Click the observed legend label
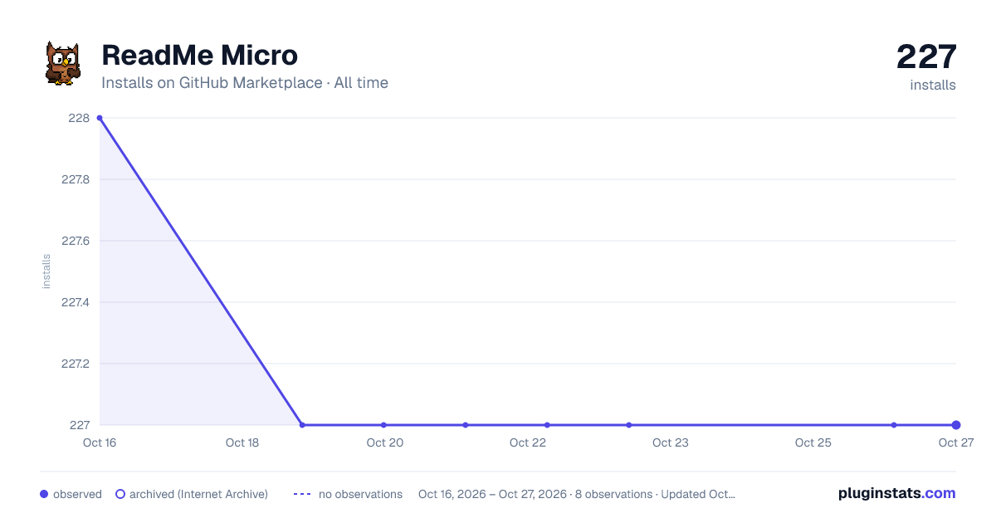The height and width of the screenshot is (523, 996). (77, 494)
